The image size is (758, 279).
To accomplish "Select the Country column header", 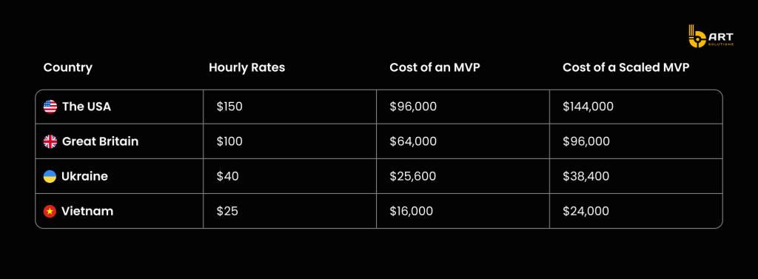I will pos(67,67).
